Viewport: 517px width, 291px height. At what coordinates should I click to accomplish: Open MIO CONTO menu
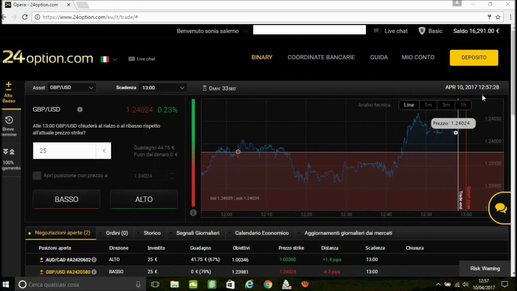click(x=418, y=57)
